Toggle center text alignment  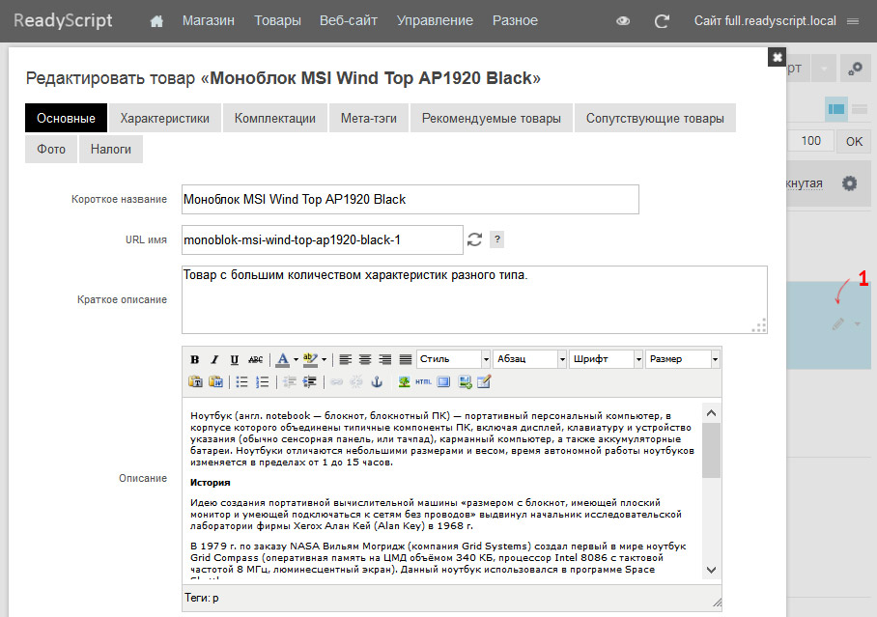(365, 359)
